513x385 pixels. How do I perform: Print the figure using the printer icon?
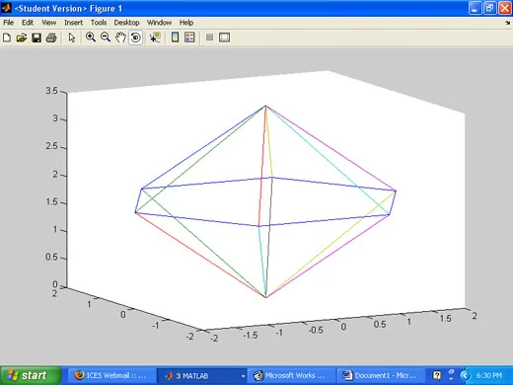(x=51, y=38)
